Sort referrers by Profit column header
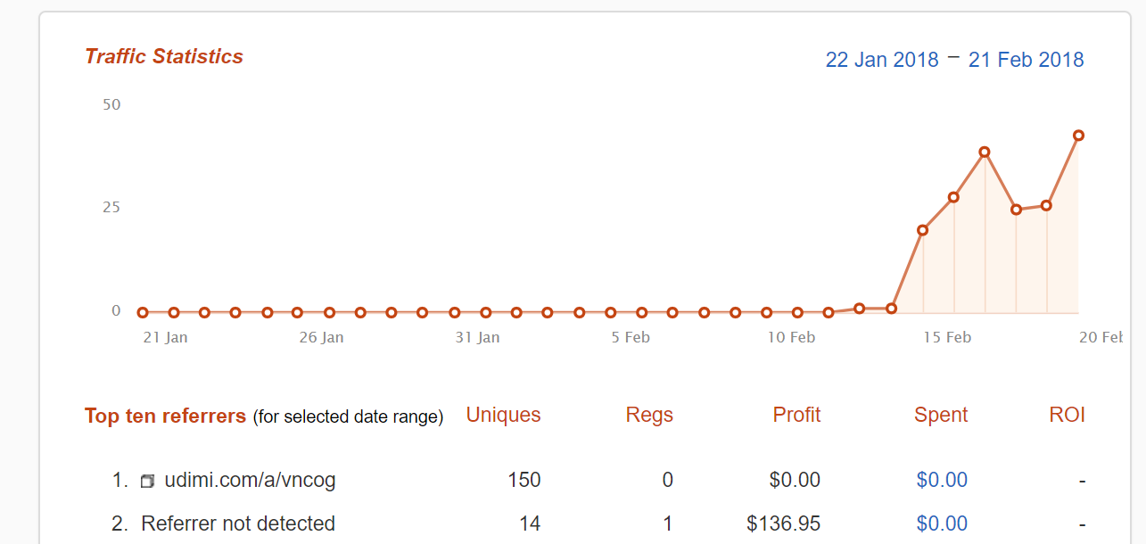This screenshot has height=544, width=1146. point(796,415)
